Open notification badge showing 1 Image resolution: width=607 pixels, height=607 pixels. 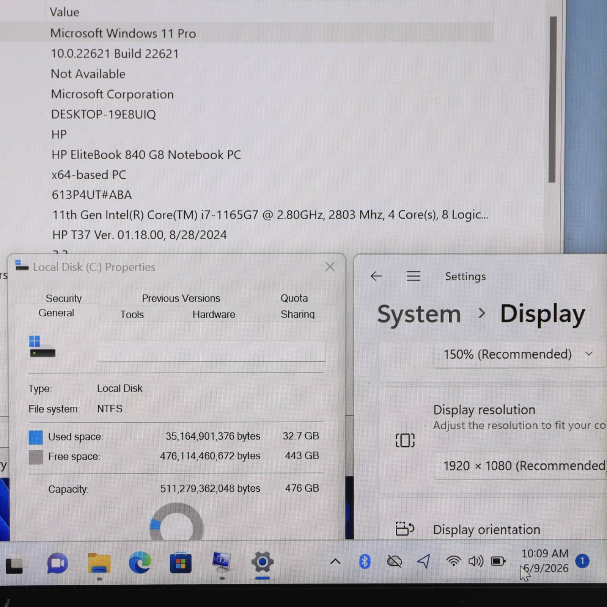click(x=582, y=561)
